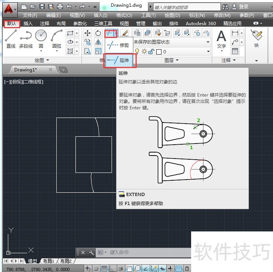Image resolution: width=273 pixels, height=272 pixels.
Task: Open the 文件(F) menu
Action: point(30,15)
